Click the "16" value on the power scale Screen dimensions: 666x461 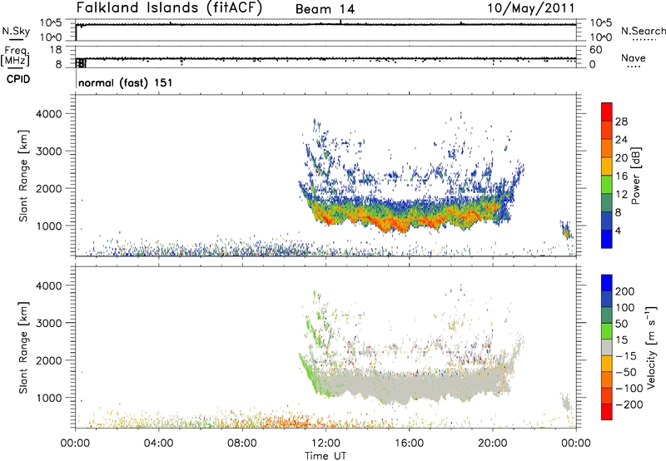click(x=621, y=176)
